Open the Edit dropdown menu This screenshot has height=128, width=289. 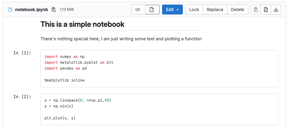coord(172,10)
